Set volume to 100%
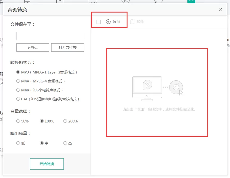Image resolution: width=230 pixels, height=178 pixels. click(x=42, y=121)
